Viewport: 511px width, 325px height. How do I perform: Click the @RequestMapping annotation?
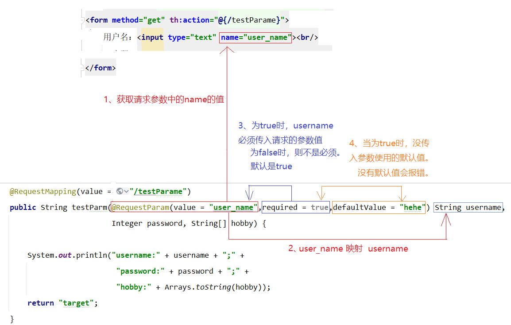[x=43, y=192]
